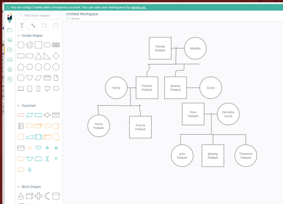Collapse the Block Shapes section
The width and height of the screenshot is (283, 204).
click(18, 187)
